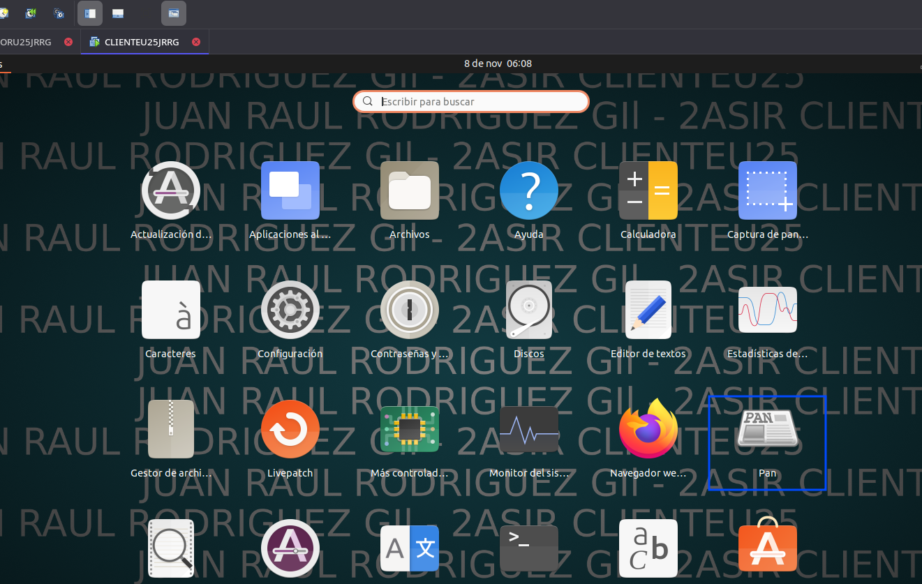Image resolution: width=922 pixels, height=584 pixels.
Task: Launch the Calculadora app
Action: [x=648, y=190]
